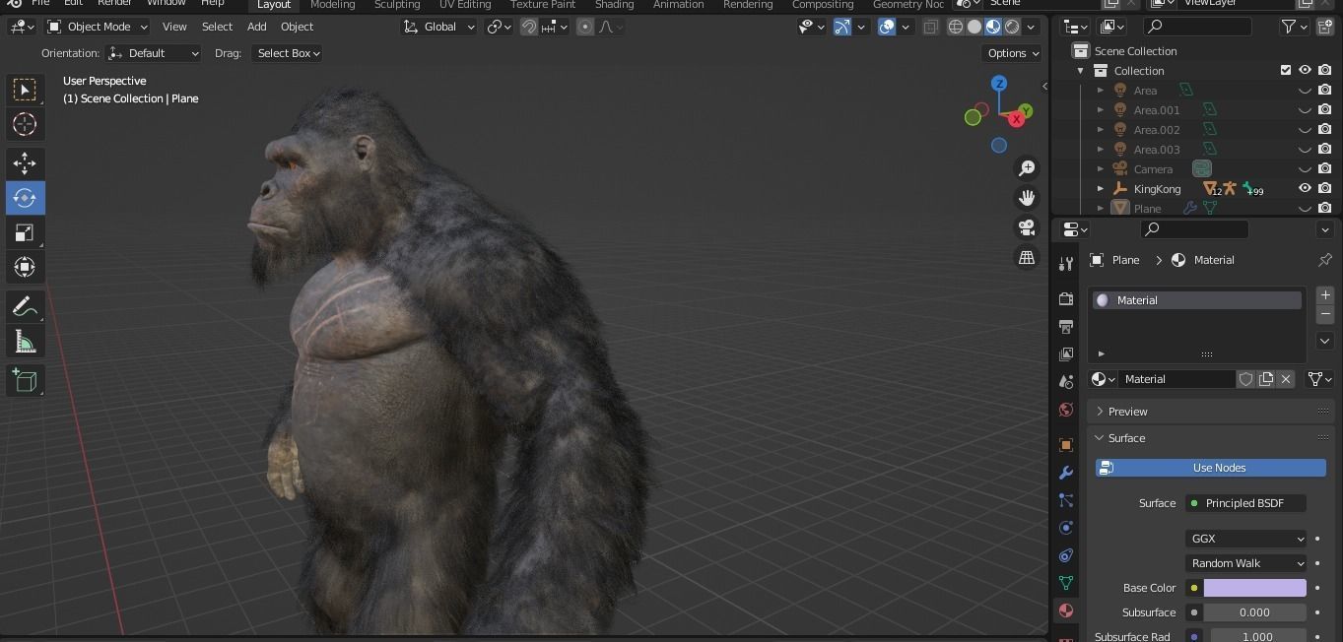Activate the Add Cube tool
Viewport: 1343px width, 642px height.
click(x=25, y=381)
